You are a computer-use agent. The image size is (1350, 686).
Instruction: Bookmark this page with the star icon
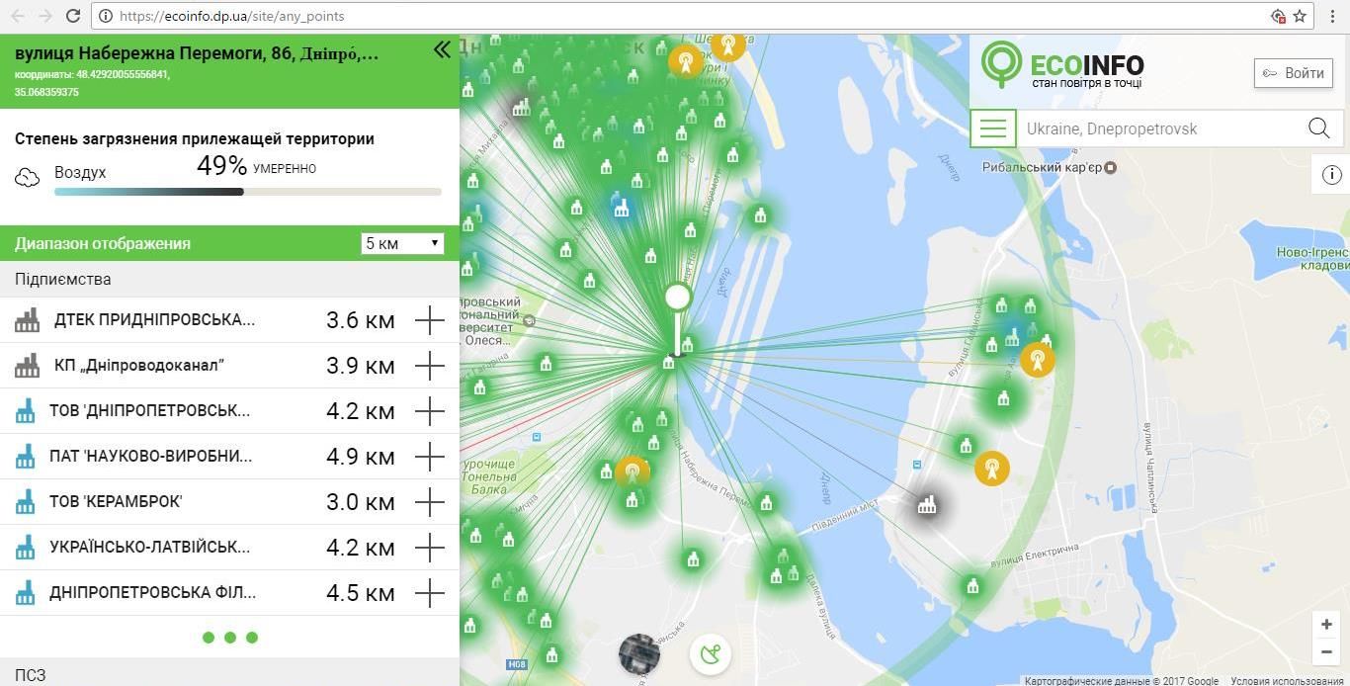(1301, 16)
